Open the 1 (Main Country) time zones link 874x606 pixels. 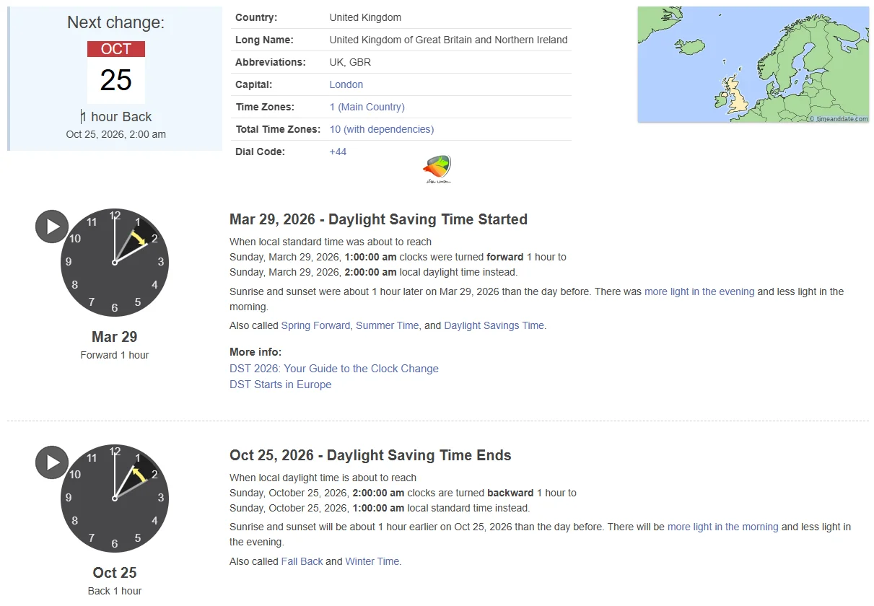coord(367,107)
